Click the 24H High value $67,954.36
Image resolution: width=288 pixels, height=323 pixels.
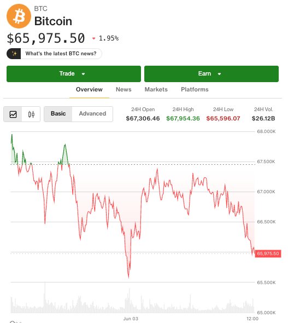click(x=183, y=118)
